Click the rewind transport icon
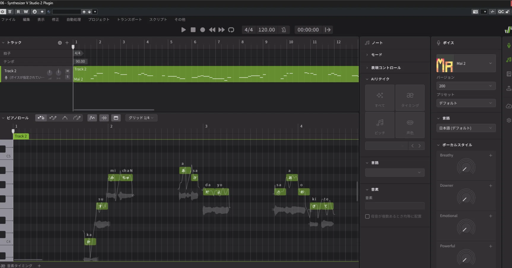 pos(212,30)
